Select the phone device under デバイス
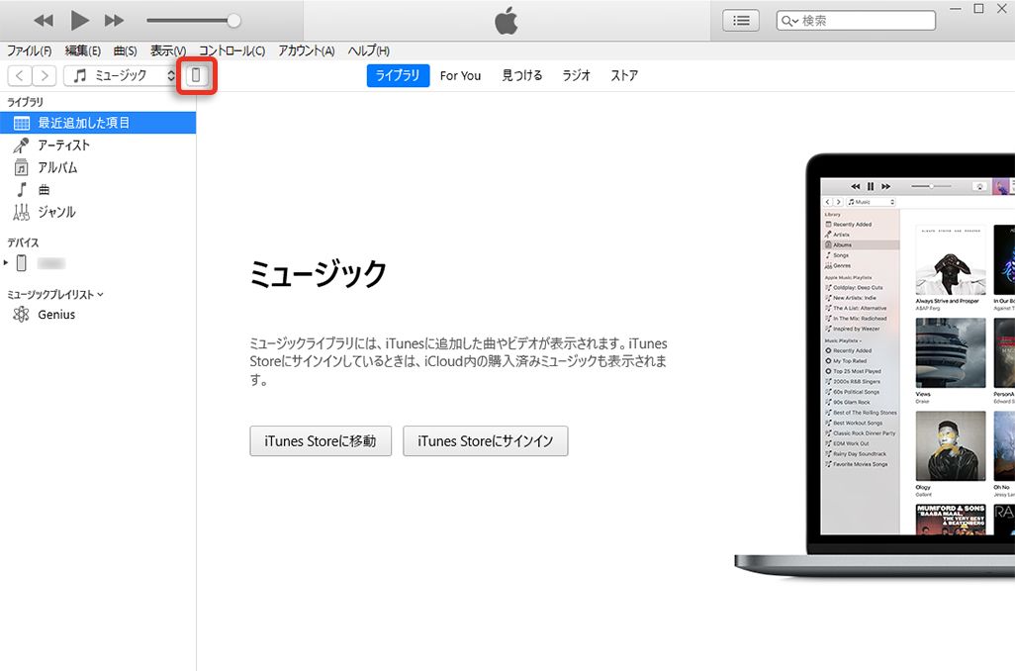Image resolution: width=1015 pixels, height=671 pixels. pyautogui.click(x=98, y=263)
